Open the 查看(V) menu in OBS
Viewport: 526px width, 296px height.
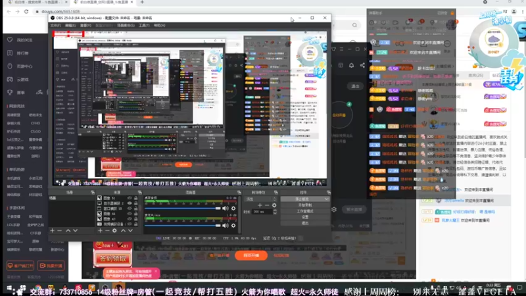(x=85, y=26)
